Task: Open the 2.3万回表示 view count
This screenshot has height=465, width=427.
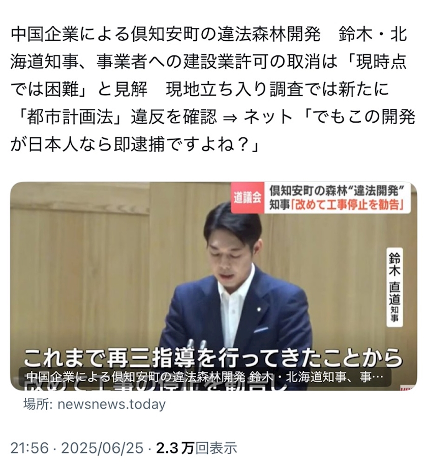Action: tap(197, 448)
